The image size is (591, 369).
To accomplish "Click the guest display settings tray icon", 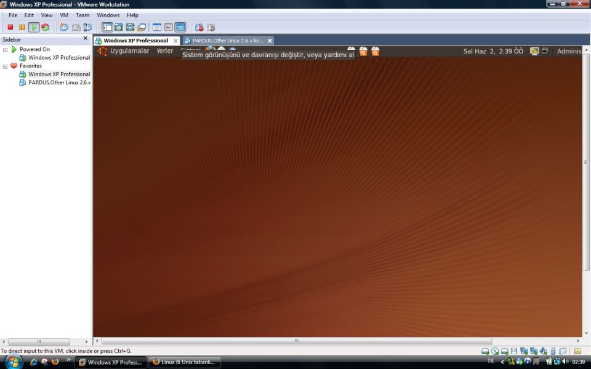I will coord(534,51).
